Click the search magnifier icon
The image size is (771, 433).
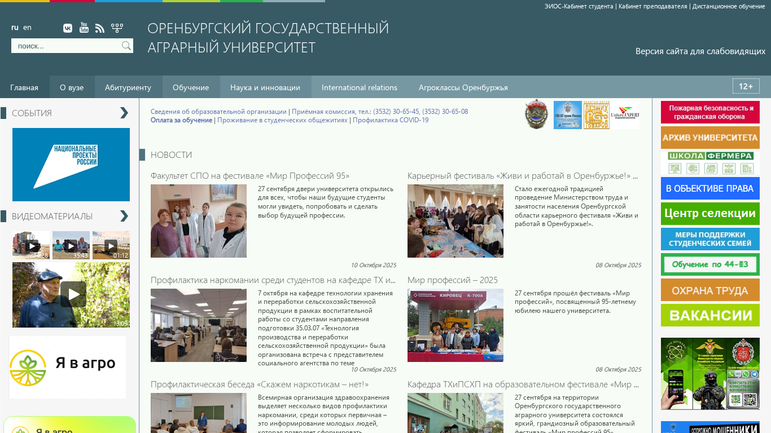126,46
